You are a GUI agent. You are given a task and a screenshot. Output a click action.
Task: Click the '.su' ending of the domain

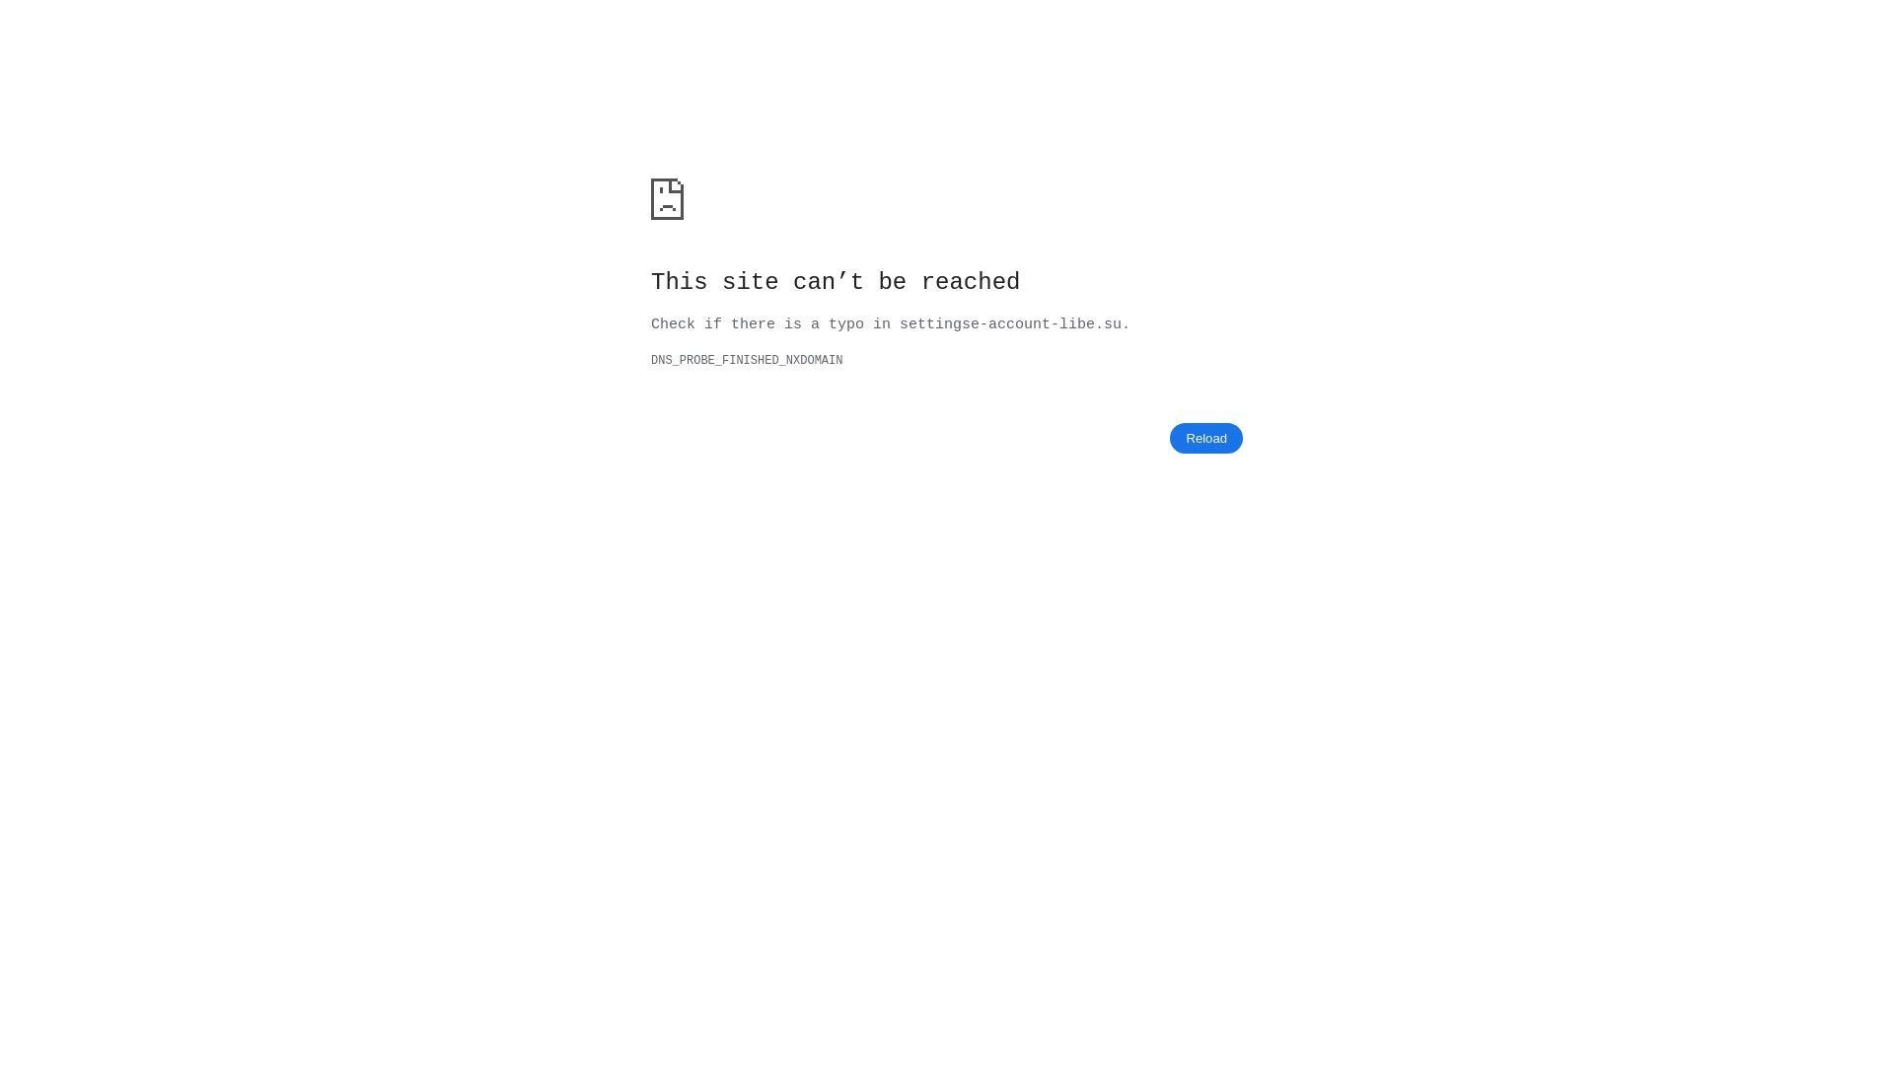point(1109,324)
